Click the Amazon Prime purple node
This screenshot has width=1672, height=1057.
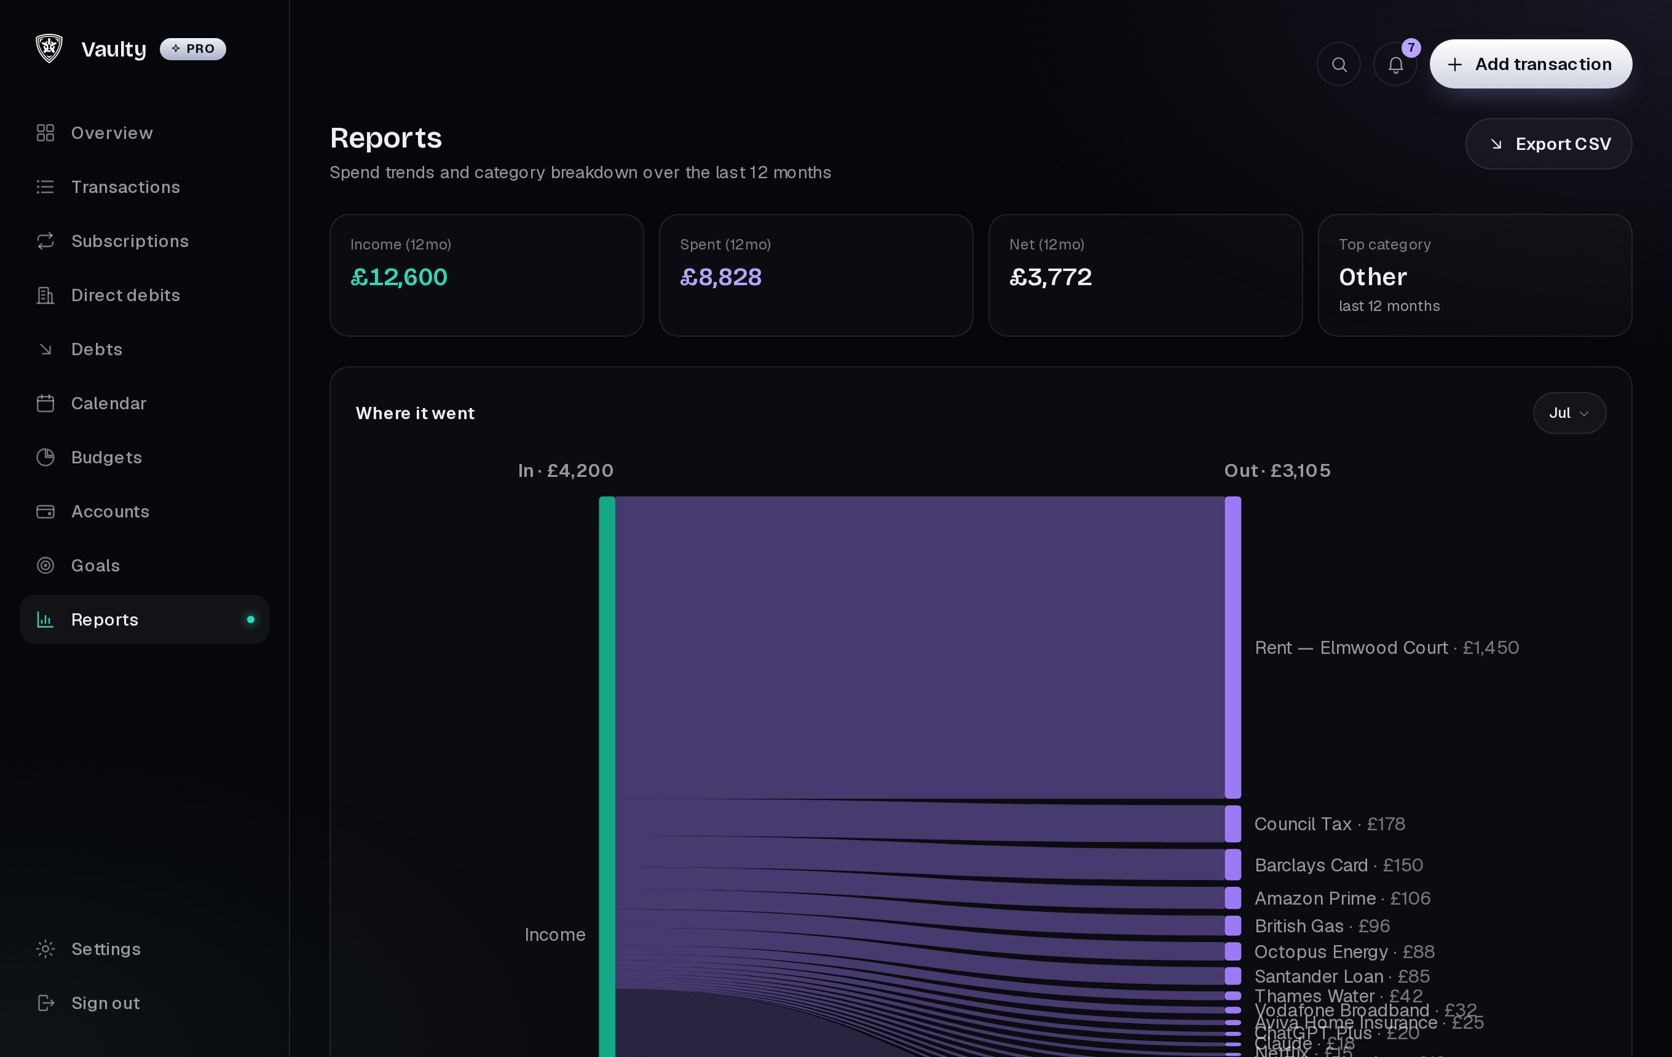point(1232,898)
